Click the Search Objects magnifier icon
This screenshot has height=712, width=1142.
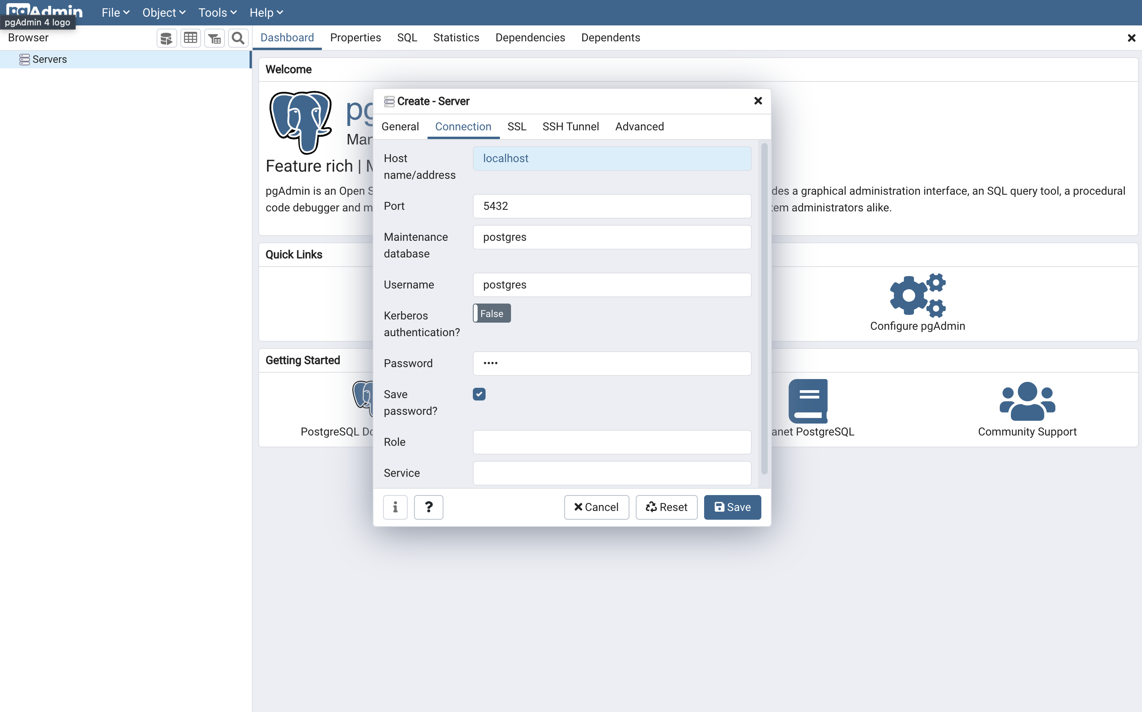(x=238, y=38)
